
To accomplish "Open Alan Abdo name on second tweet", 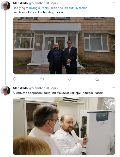I will [x=20, y=88].
